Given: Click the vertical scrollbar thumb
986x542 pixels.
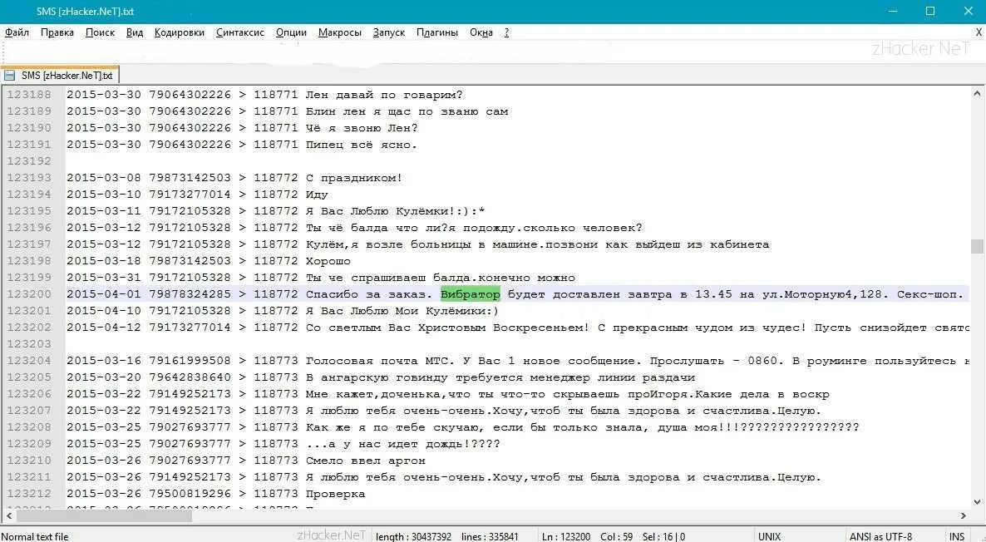Looking at the screenshot, I should pos(977,246).
